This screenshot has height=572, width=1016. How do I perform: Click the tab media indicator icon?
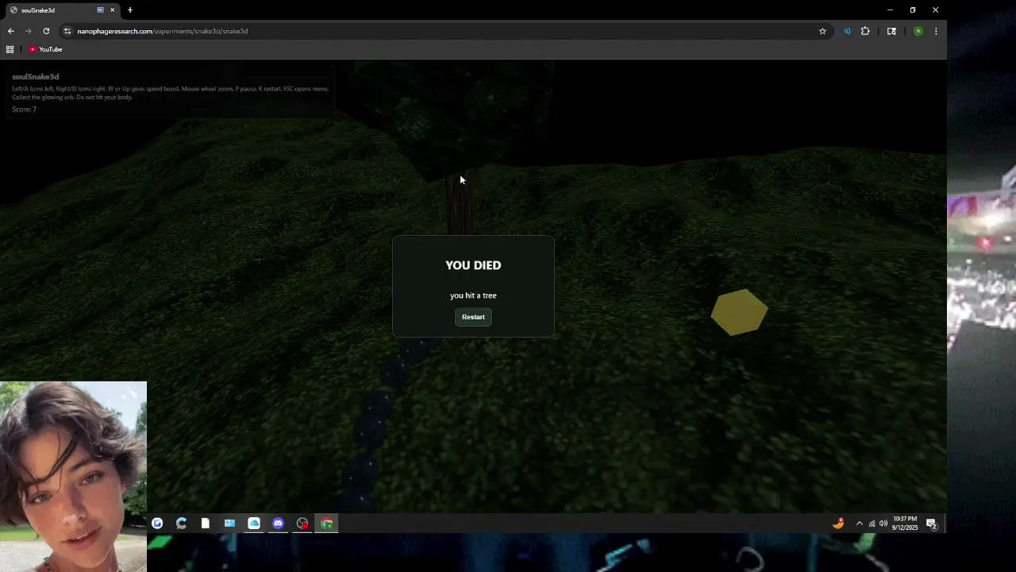[100, 10]
